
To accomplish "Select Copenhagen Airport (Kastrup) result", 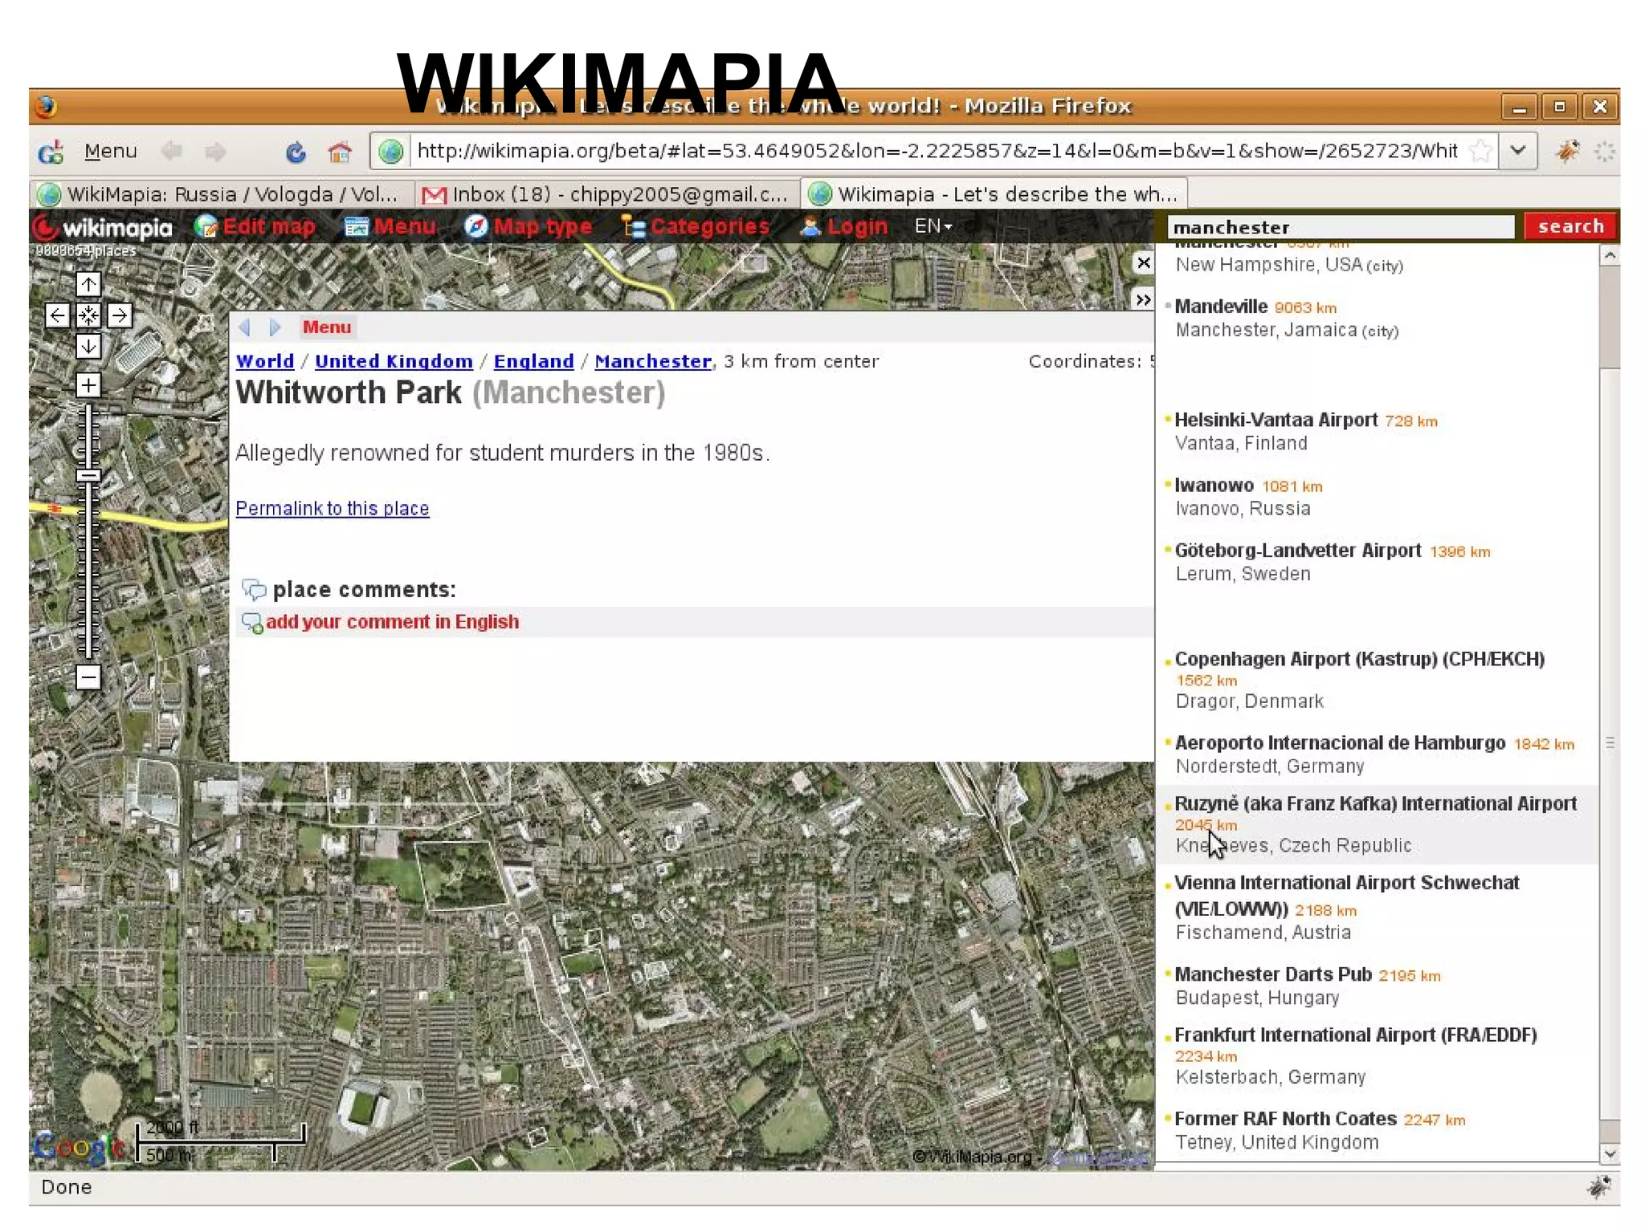I will click(x=1359, y=659).
